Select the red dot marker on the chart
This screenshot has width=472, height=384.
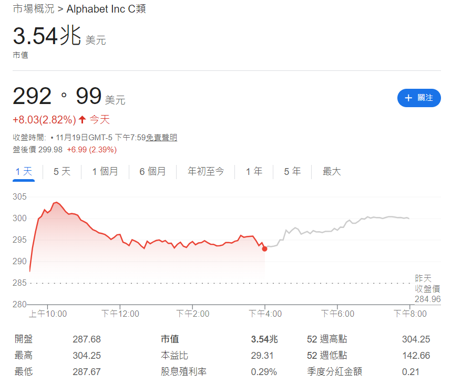click(x=265, y=248)
